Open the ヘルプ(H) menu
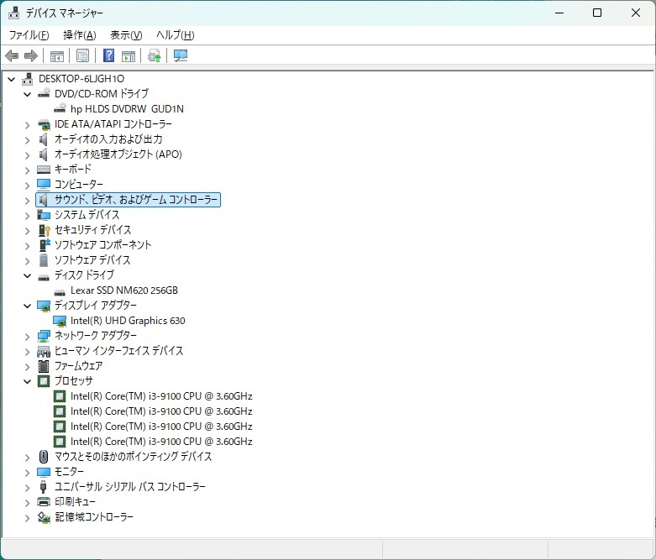This screenshot has width=656, height=560. (176, 35)
